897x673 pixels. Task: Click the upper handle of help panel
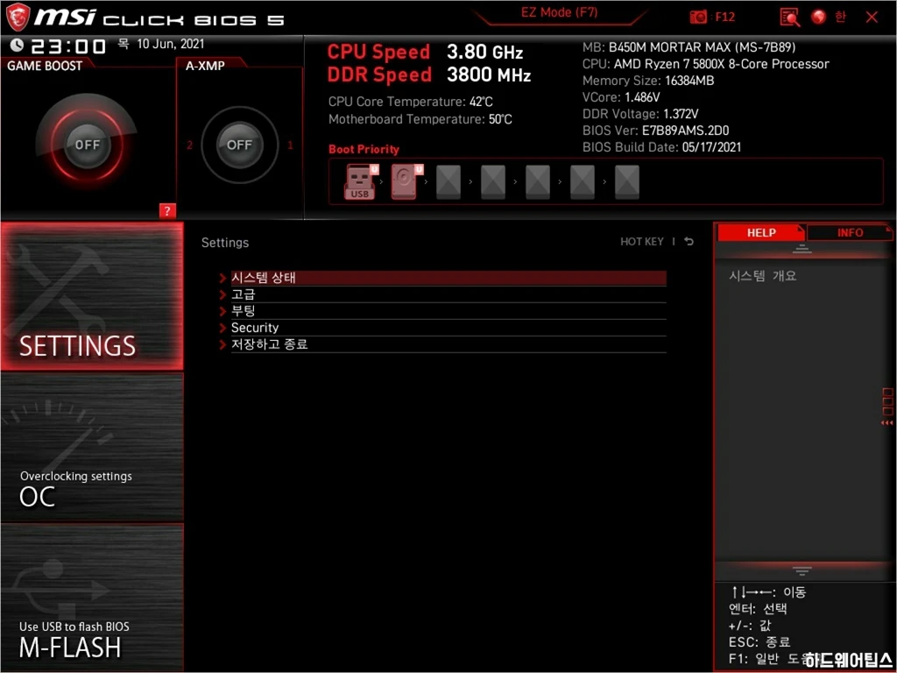(x=802, y=248)
